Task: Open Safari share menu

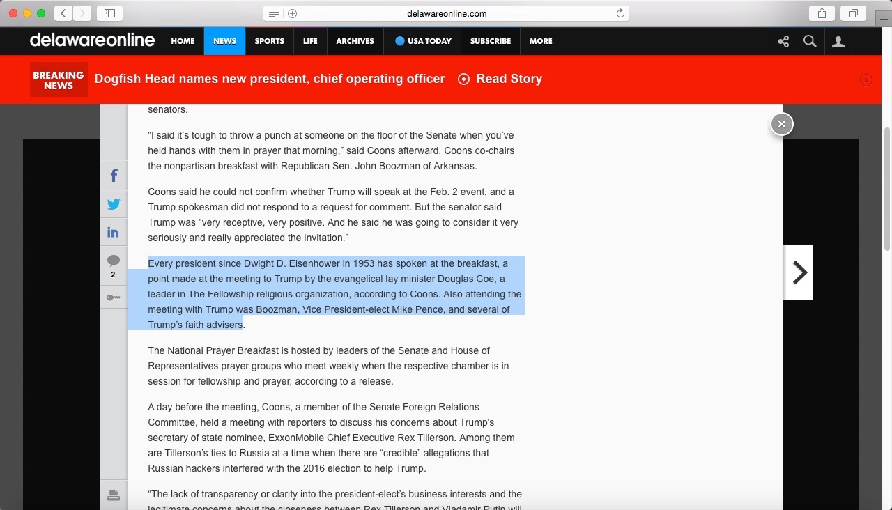Action: (822, 13)
